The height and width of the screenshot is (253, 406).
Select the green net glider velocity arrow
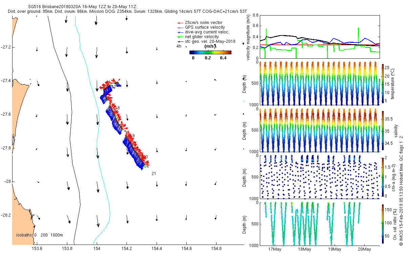[x=179, y=37]
